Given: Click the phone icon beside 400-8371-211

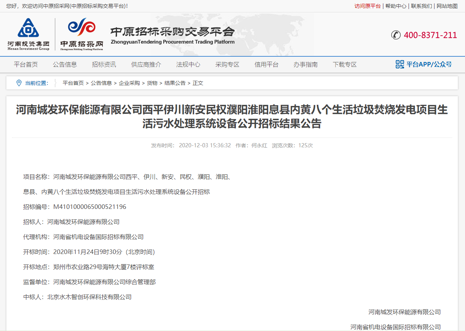Looking at the screenshot, I should click(396, 35).
